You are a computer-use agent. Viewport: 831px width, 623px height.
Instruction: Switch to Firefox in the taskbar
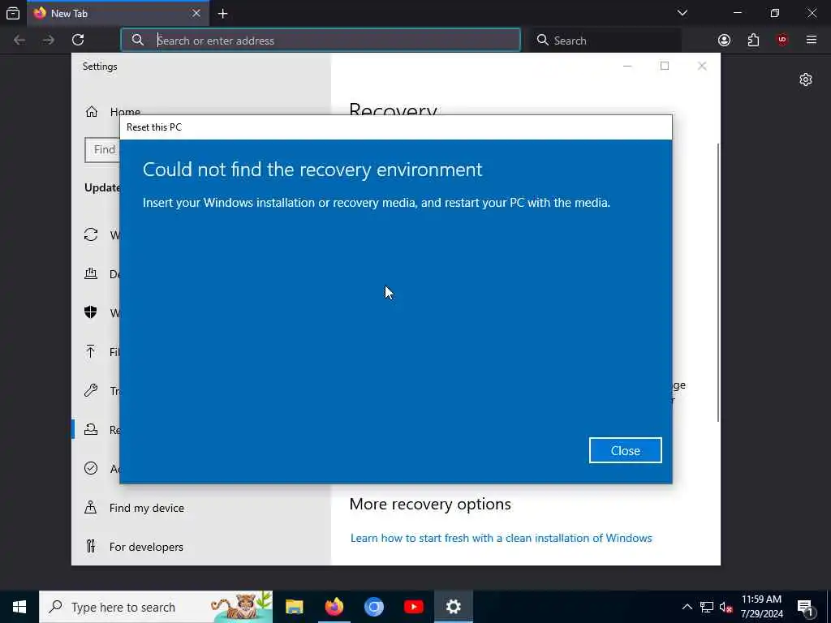334,607
